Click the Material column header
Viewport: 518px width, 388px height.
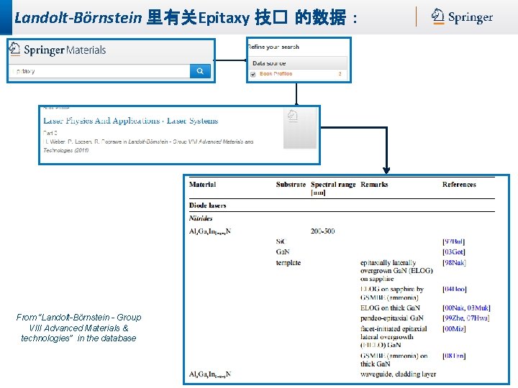pyautogui.click(x=202, y=185)
